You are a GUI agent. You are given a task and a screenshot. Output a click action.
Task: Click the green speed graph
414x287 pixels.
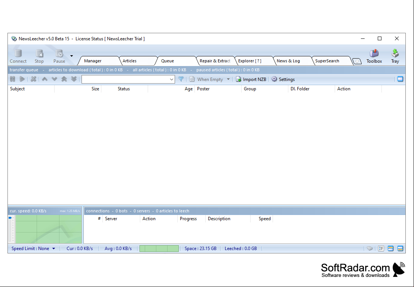point(49,229)
